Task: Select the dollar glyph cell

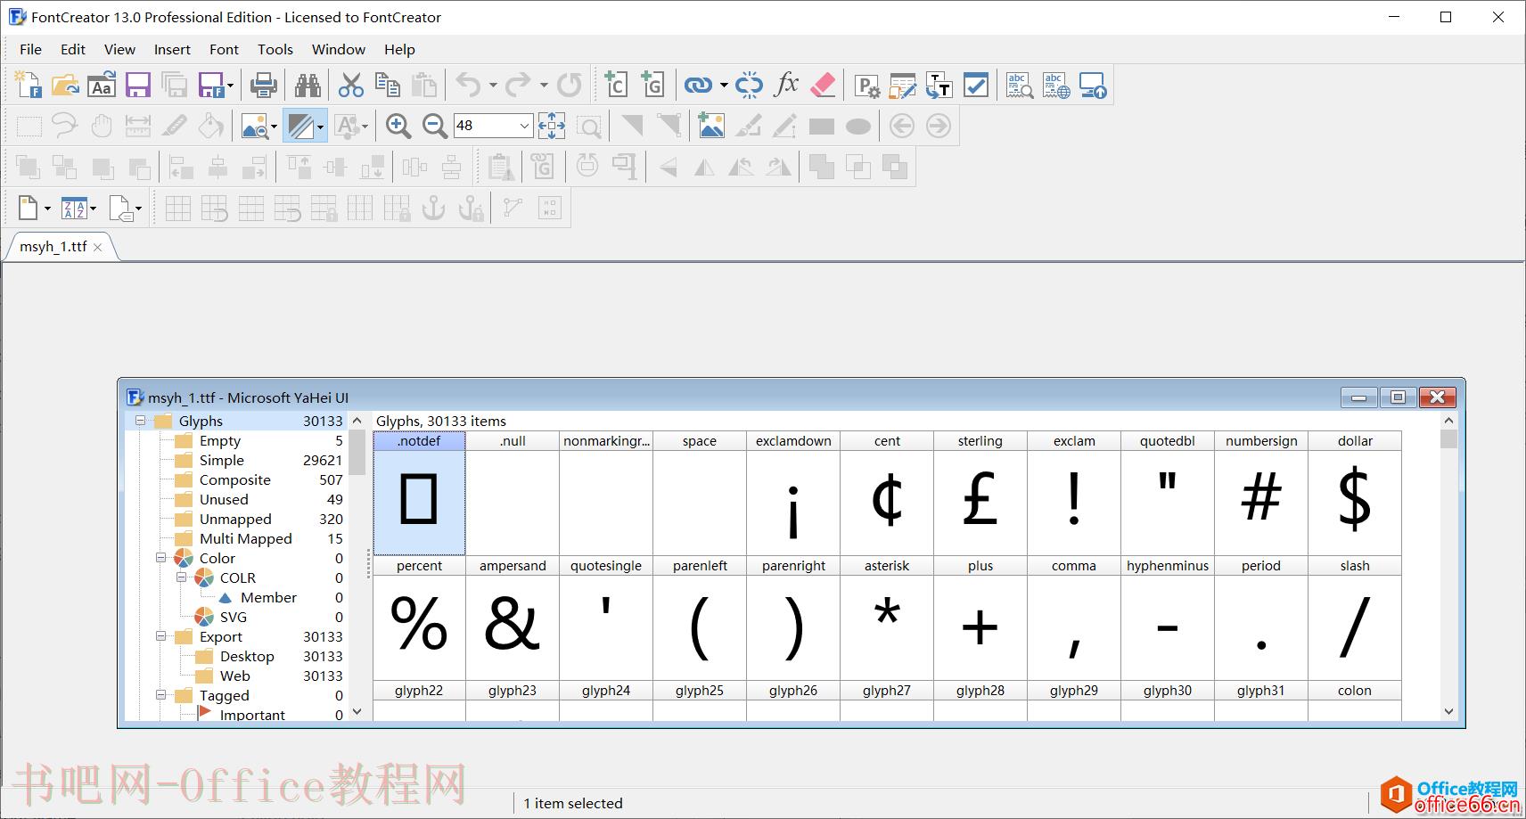Action: [x=1355, y=493]
